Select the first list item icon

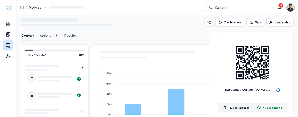(x=32, y=79)
